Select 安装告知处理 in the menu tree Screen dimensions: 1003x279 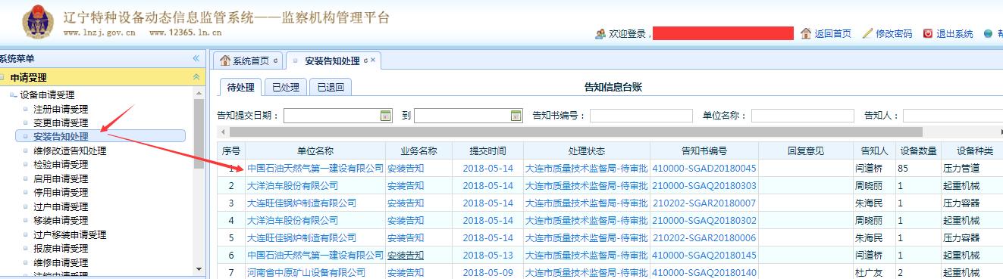coord(61,137)
